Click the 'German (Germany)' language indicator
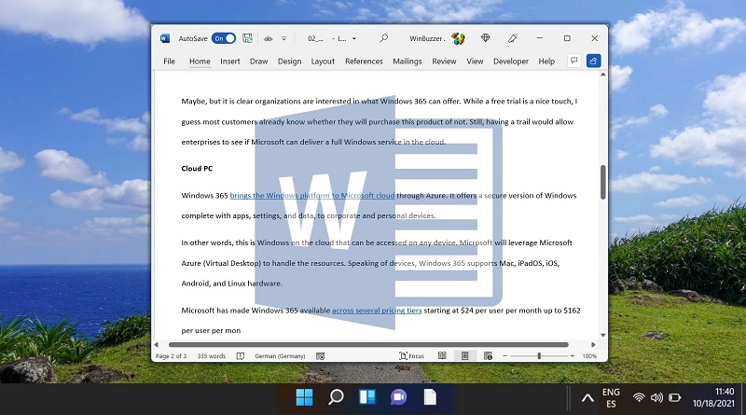The height and width of the screenshot is (415, 746). coord(278,356)
